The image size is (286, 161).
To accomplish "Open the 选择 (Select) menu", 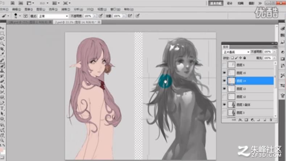I will 53,9.
